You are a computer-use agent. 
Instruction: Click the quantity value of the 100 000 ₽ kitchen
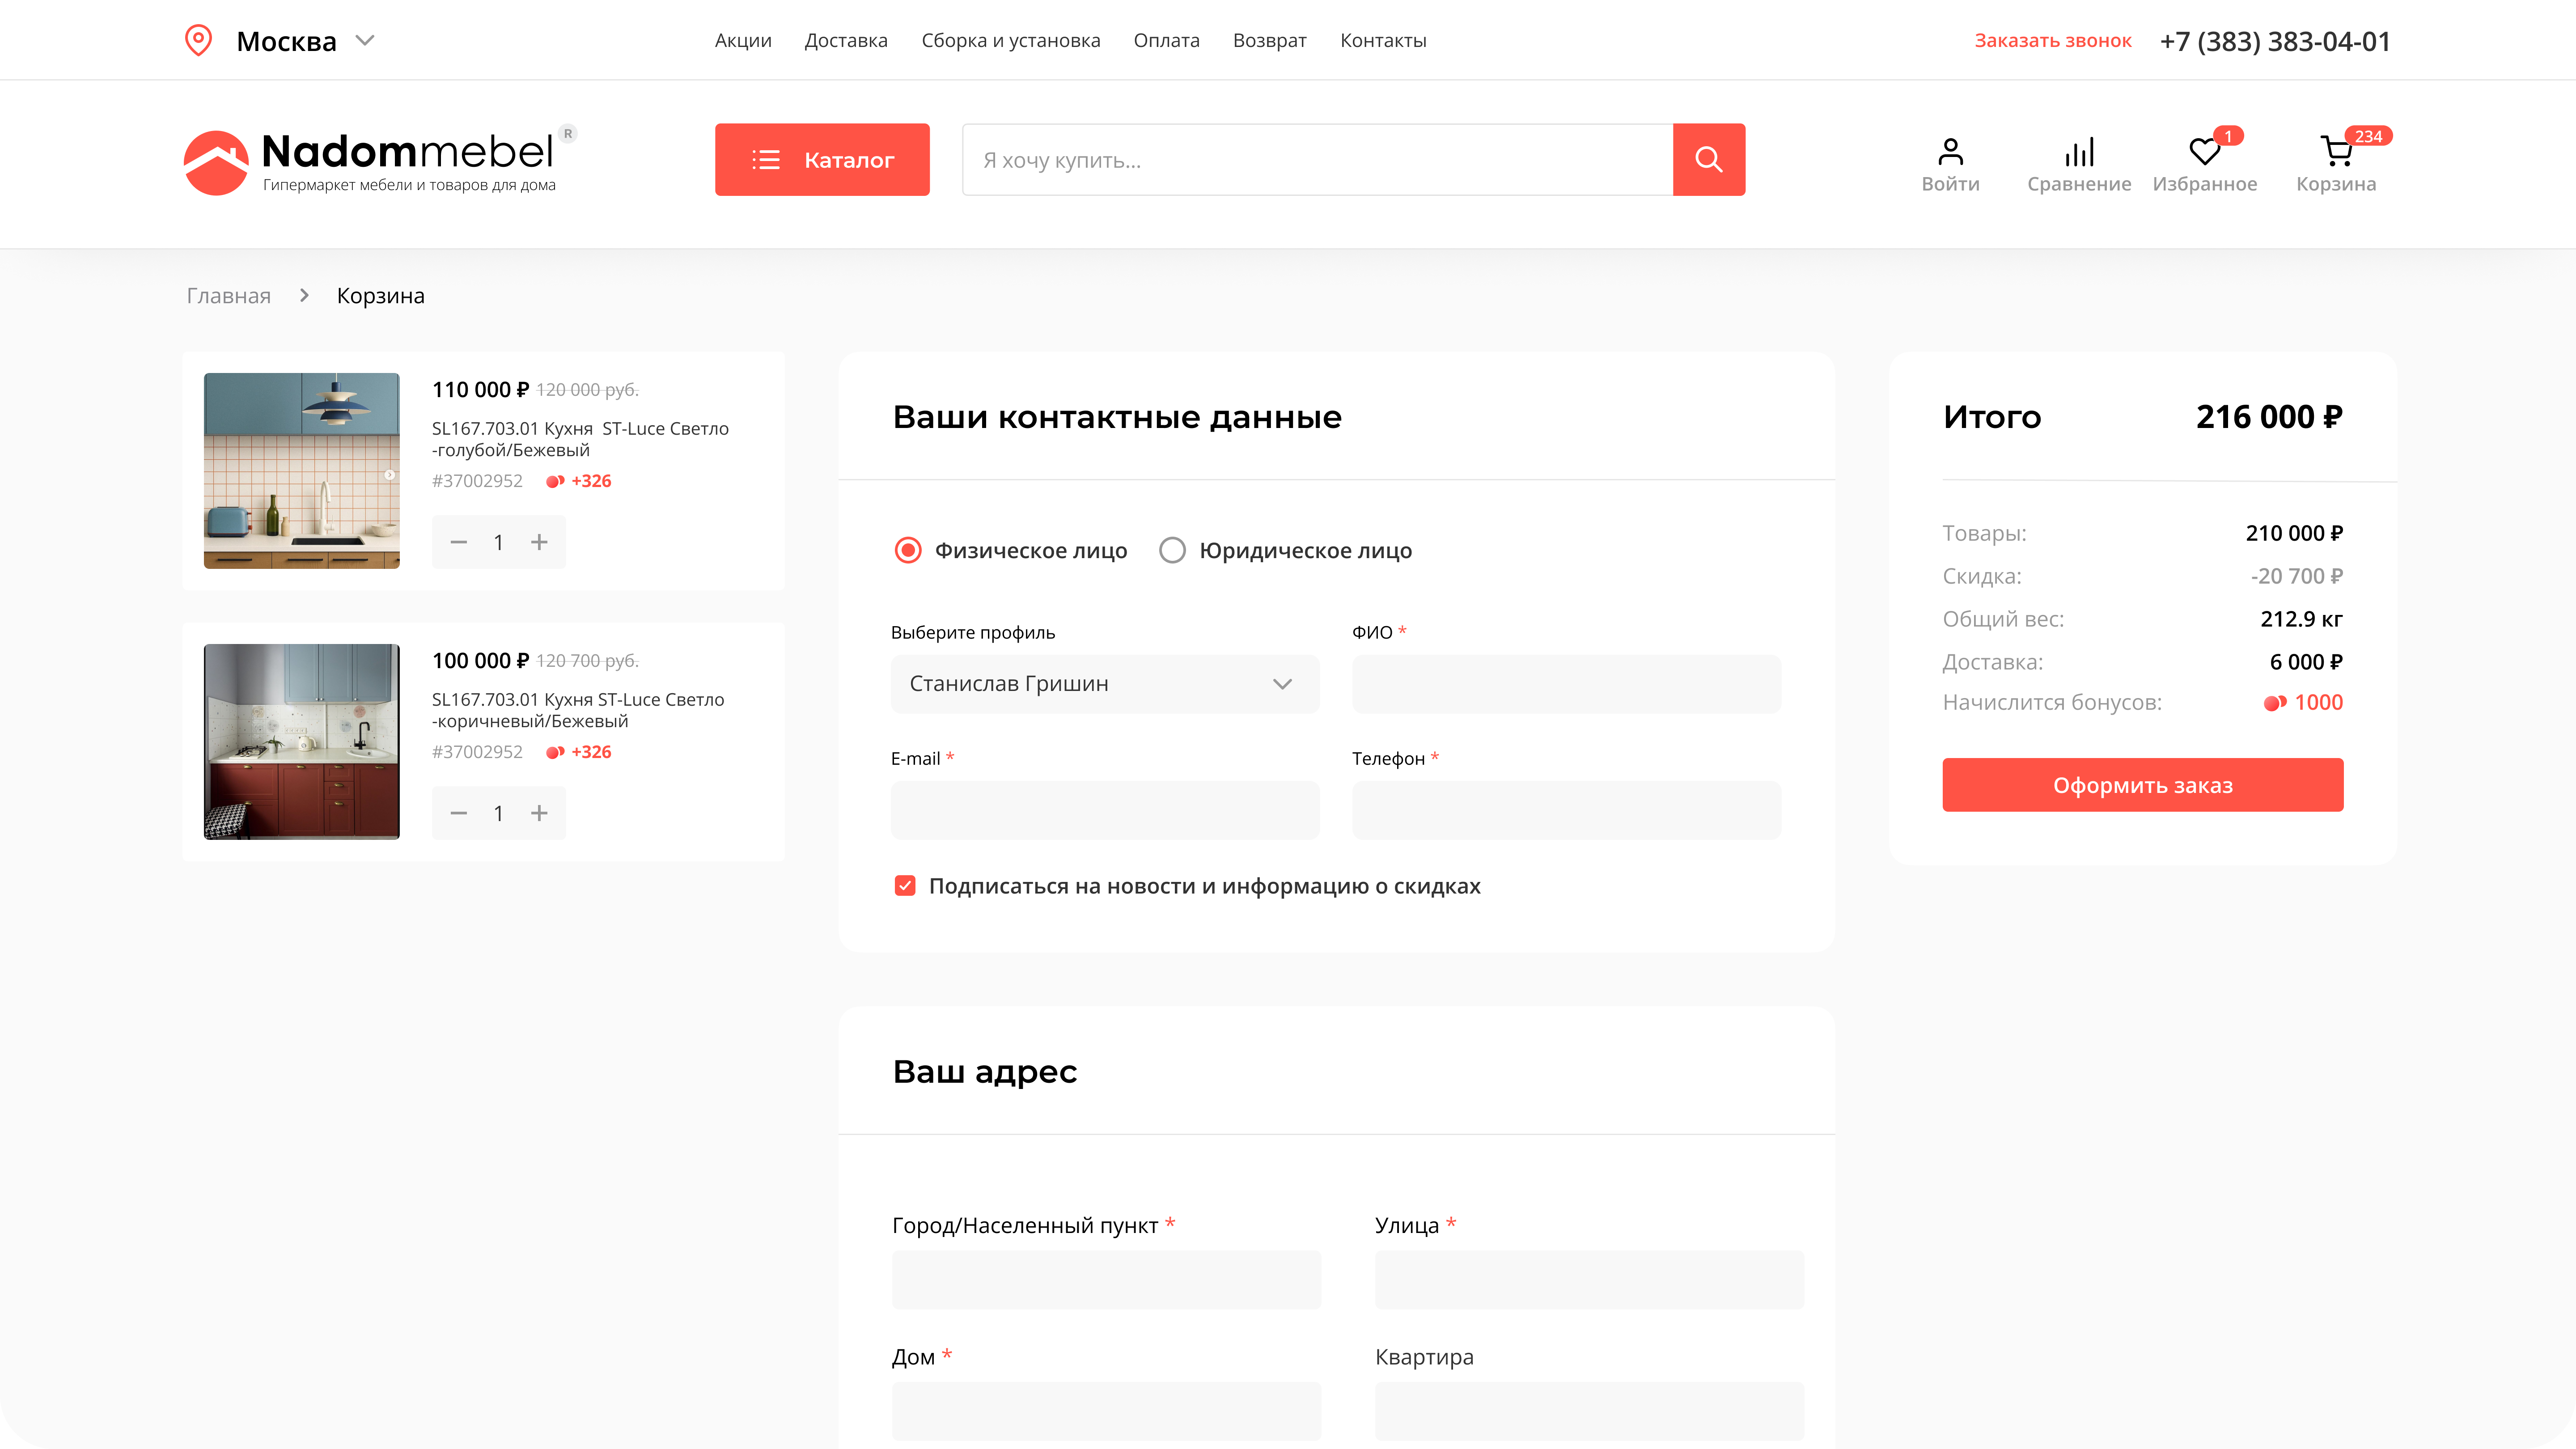pos(498,813)
